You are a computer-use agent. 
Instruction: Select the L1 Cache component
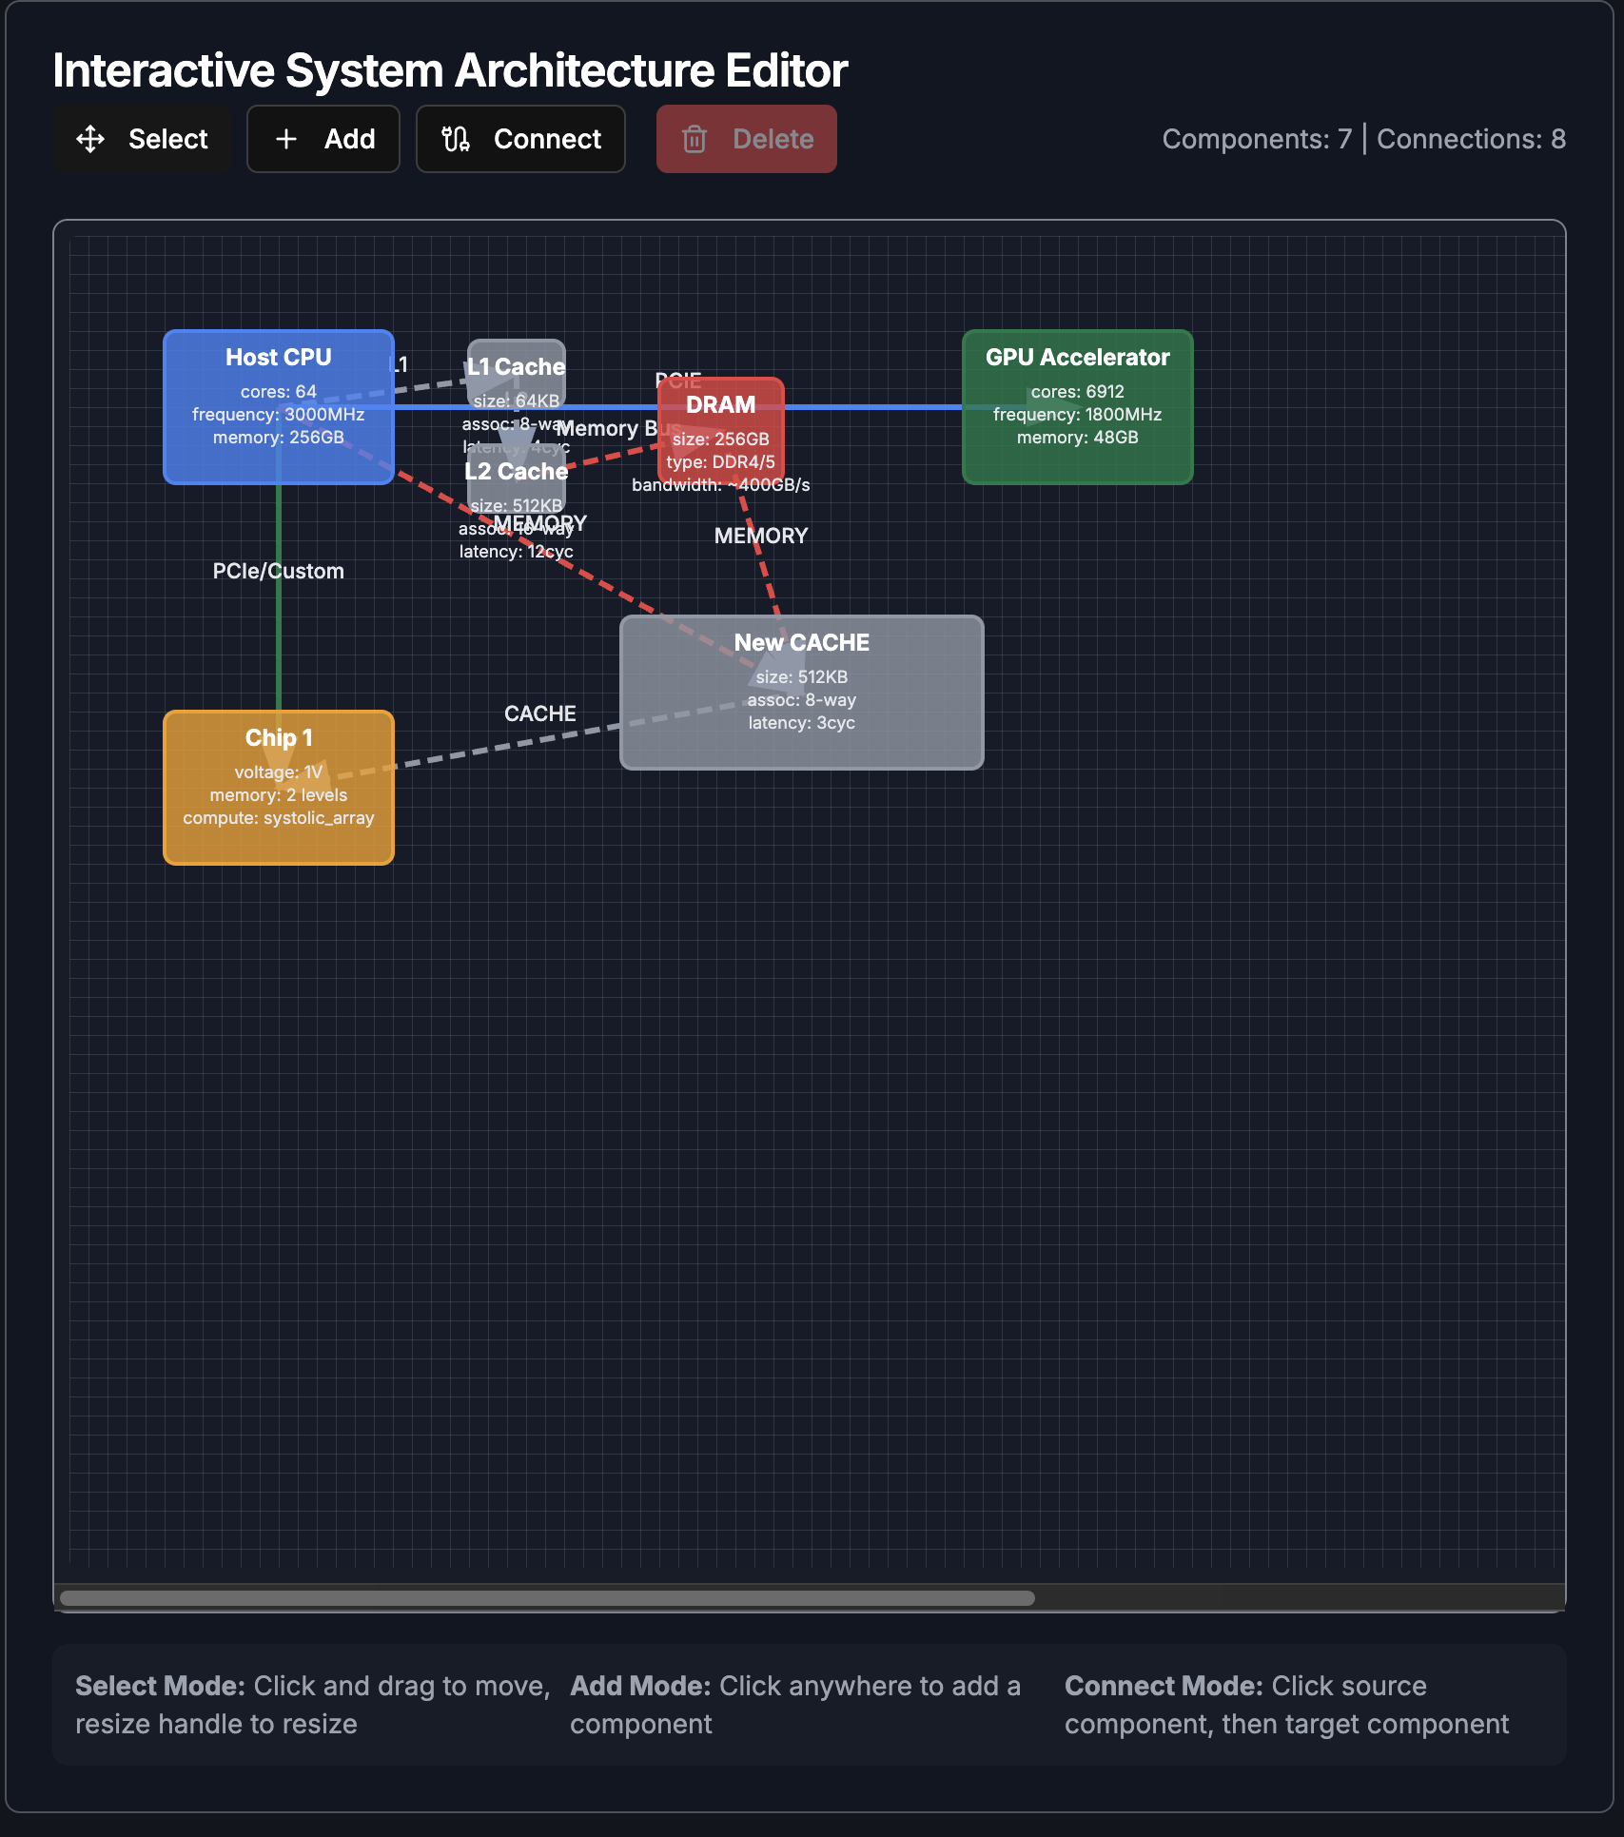click(517, 373)
